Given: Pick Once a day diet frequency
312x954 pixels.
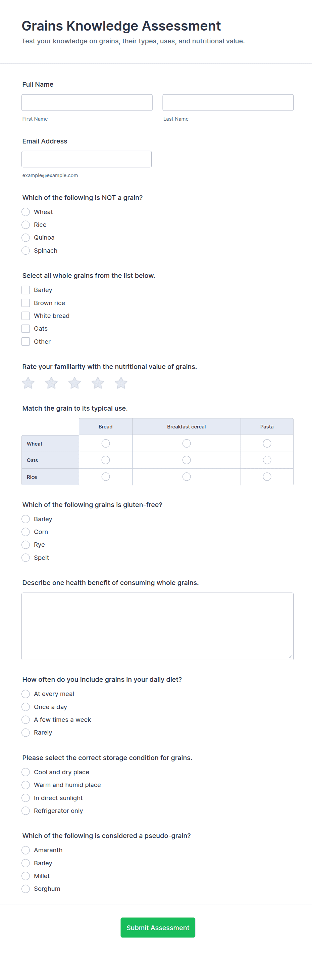Looking at the screenshot, I should pos(25,707).
